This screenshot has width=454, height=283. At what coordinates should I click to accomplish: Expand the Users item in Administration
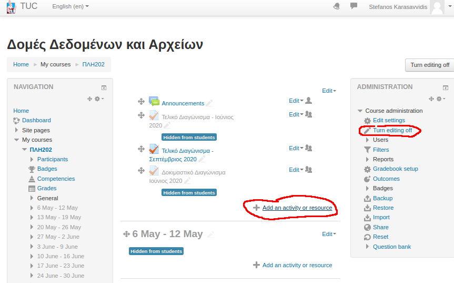tap(367, 140)
